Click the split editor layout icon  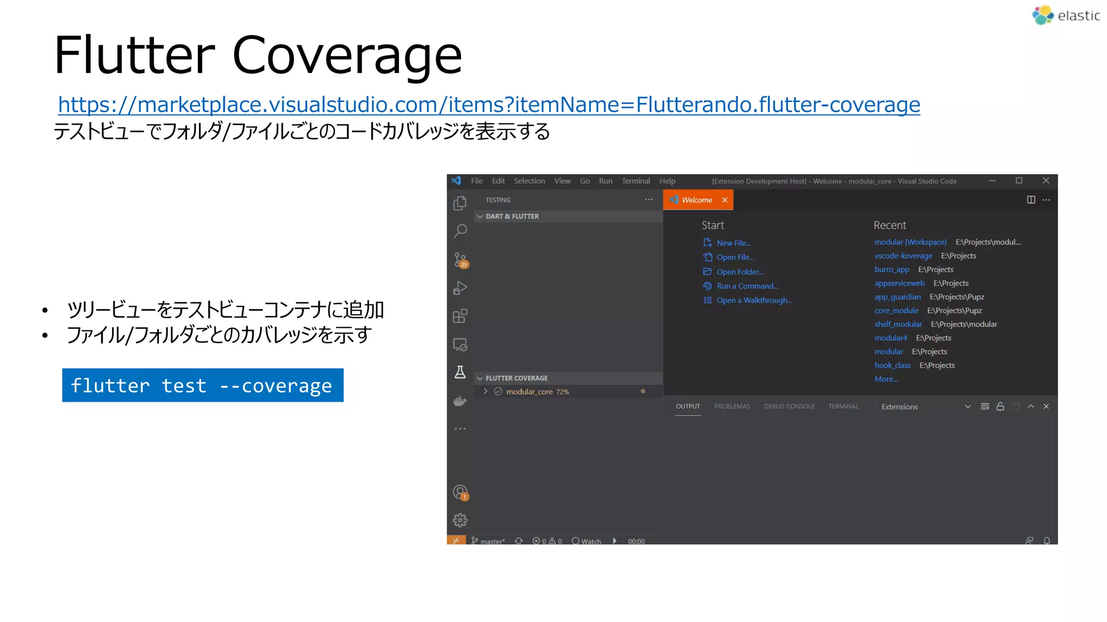tap(1031, 200)
